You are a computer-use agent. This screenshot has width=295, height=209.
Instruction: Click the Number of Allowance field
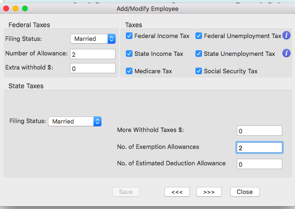coord(93,54)
